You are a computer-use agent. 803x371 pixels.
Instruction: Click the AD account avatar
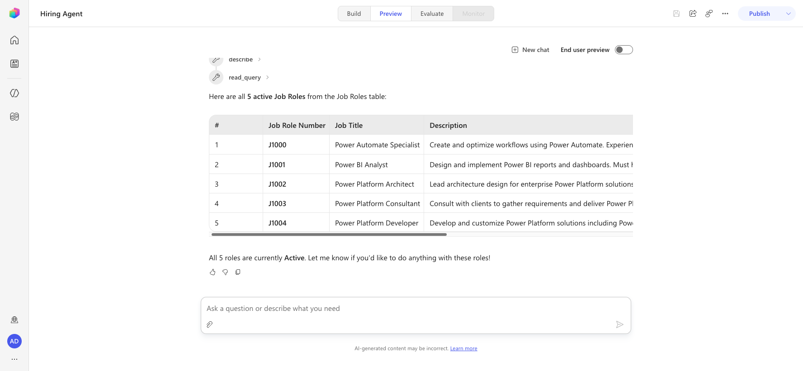[x=14, y=341]
